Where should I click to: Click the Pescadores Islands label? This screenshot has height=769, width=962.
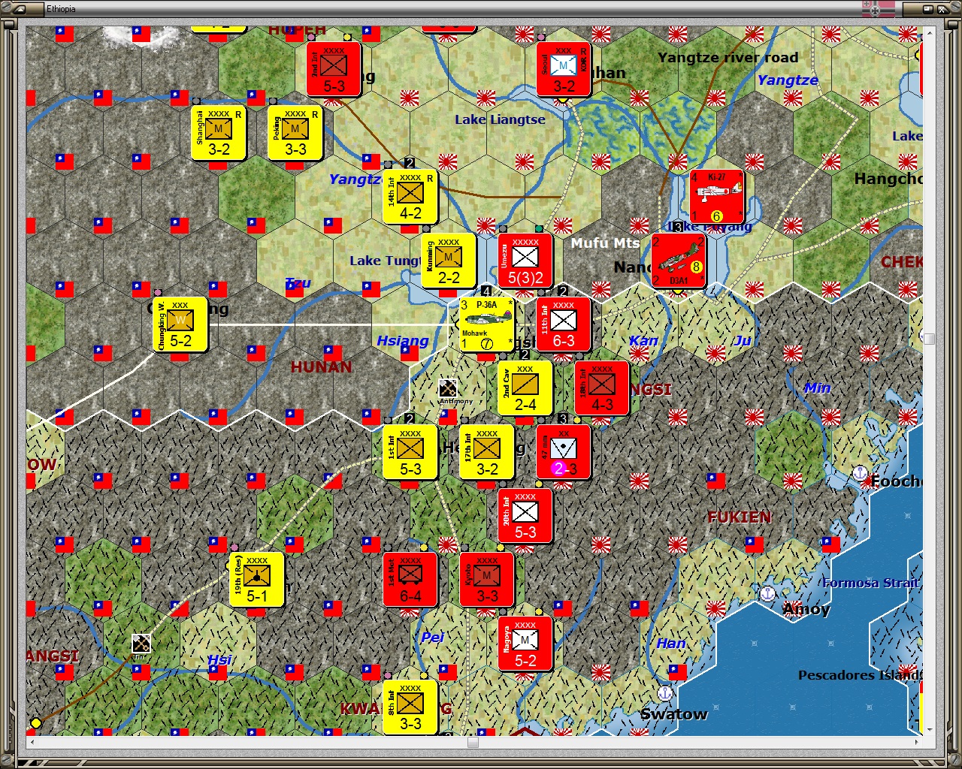[x=861, y=675]
